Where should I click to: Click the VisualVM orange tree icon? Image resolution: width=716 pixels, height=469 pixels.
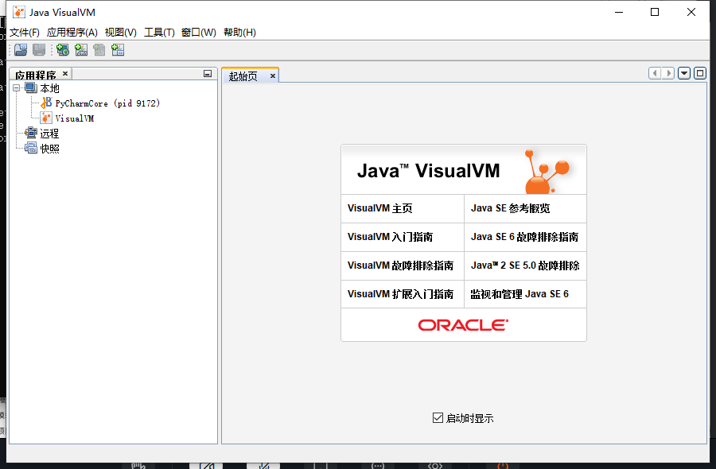click(46, 118)
